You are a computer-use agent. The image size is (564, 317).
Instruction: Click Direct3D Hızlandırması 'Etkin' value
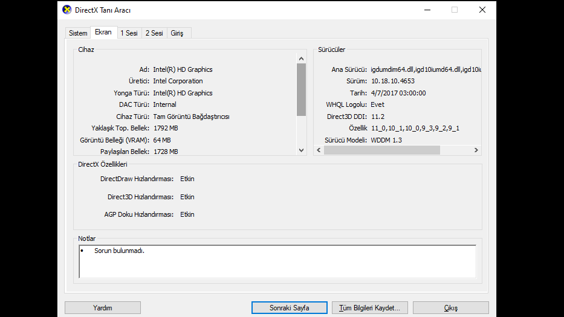tap(187, 197)
